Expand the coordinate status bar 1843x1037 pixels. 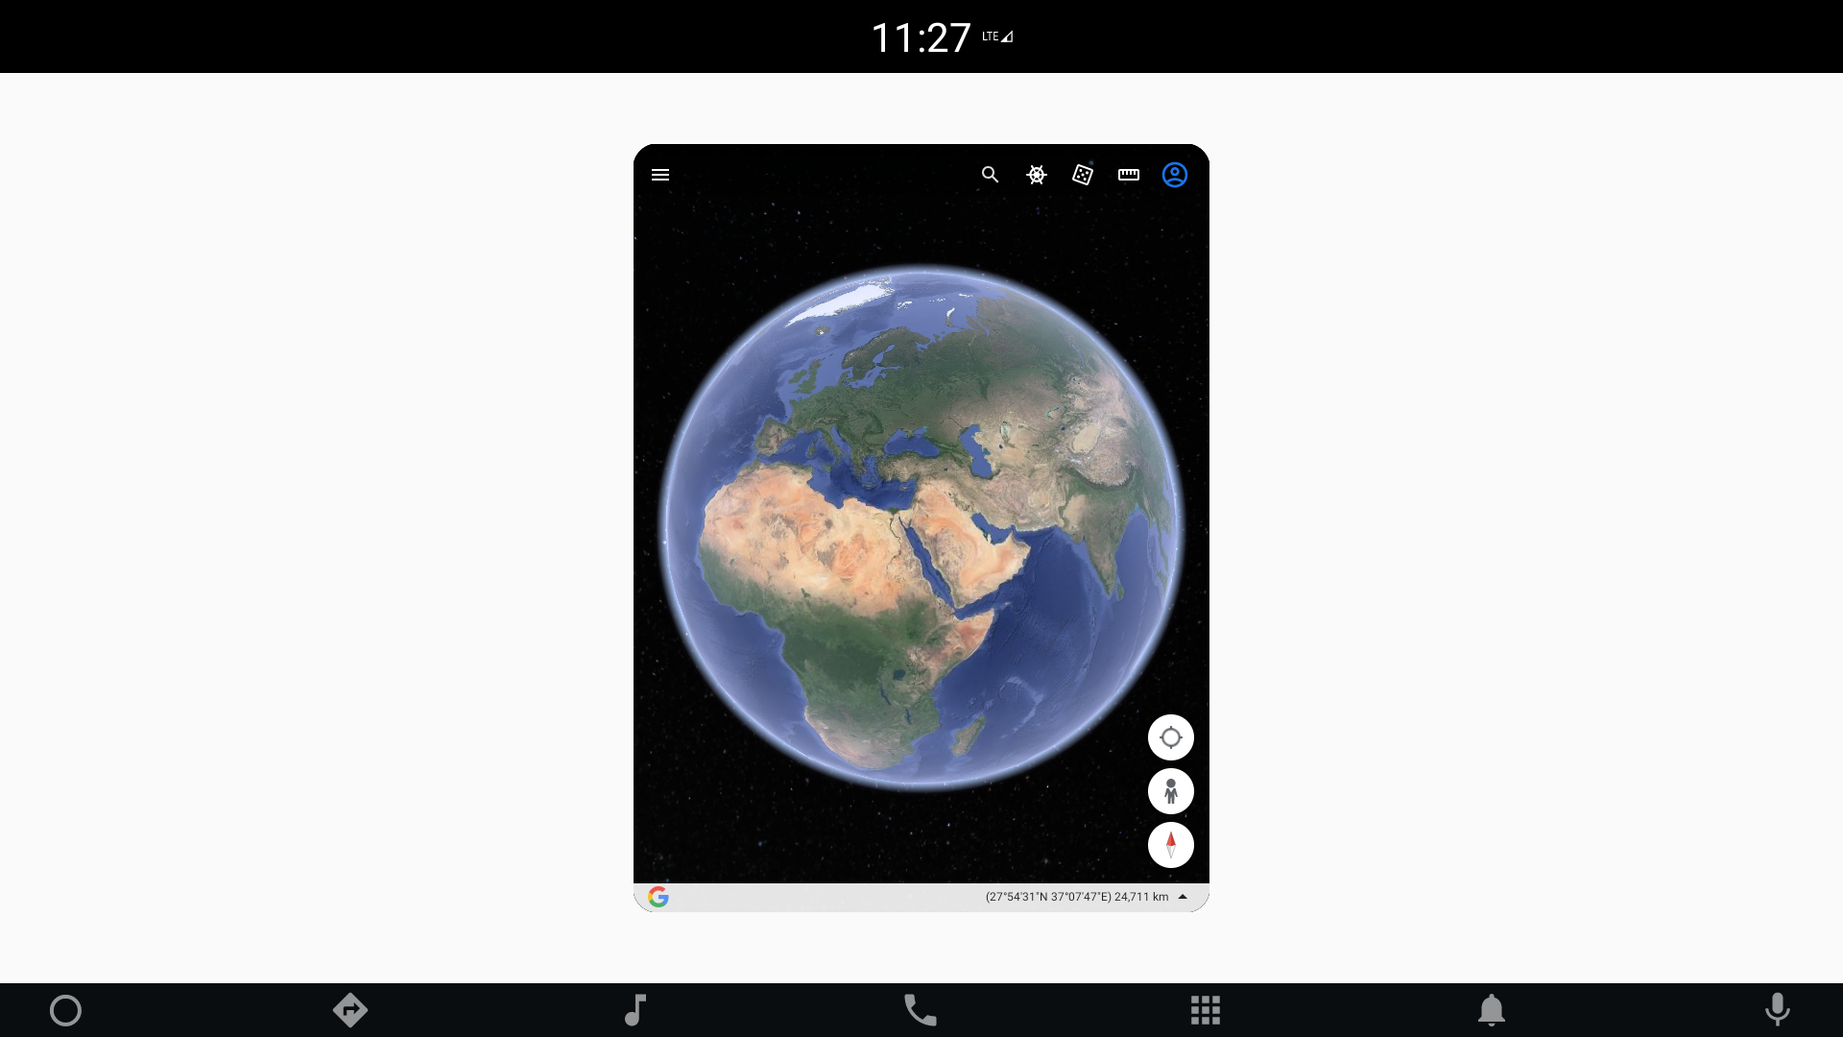coord(1181,897)
